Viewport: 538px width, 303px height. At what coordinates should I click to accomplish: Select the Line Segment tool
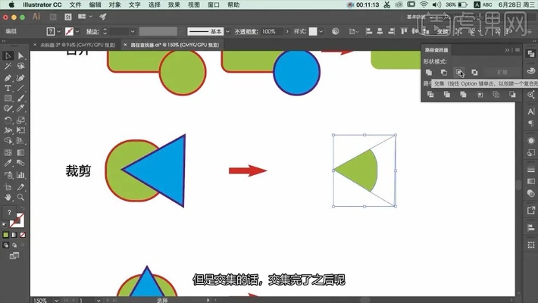[x=20, y=88]
